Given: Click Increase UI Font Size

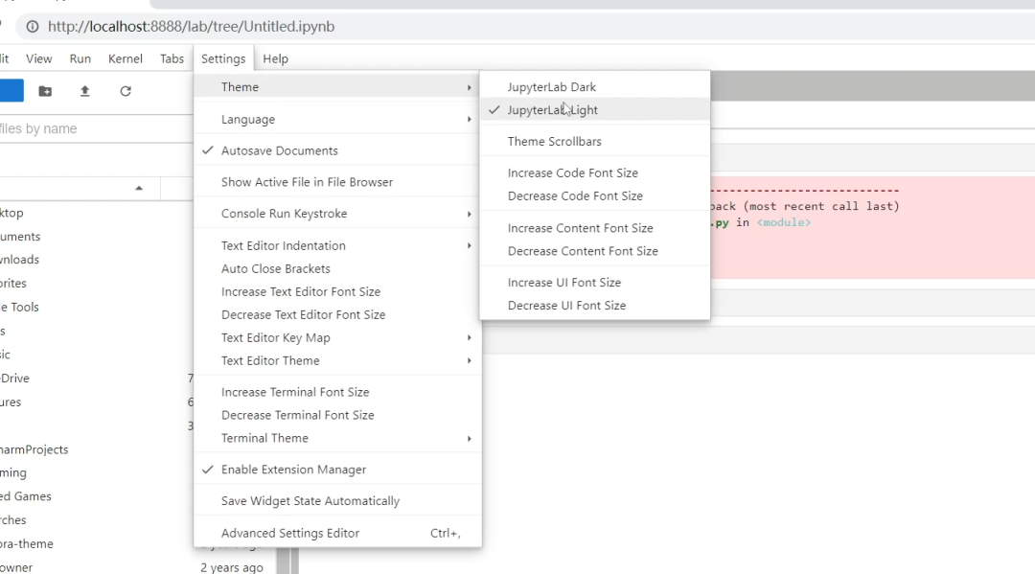Looking at the screenshot, I should pyautogui.click(x=595, y=283).
